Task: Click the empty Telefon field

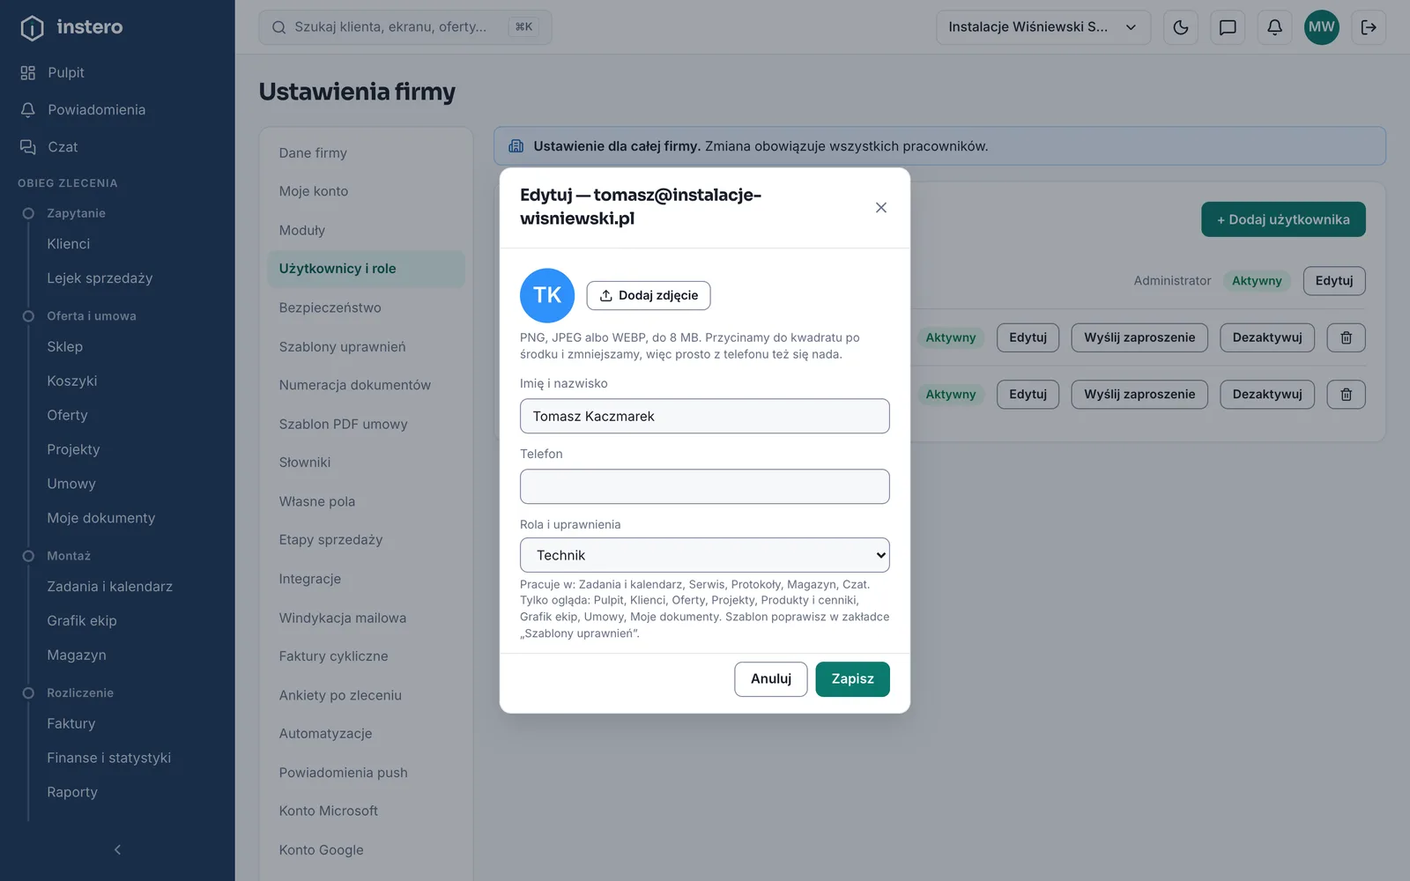Action: (x=705, y=486)
